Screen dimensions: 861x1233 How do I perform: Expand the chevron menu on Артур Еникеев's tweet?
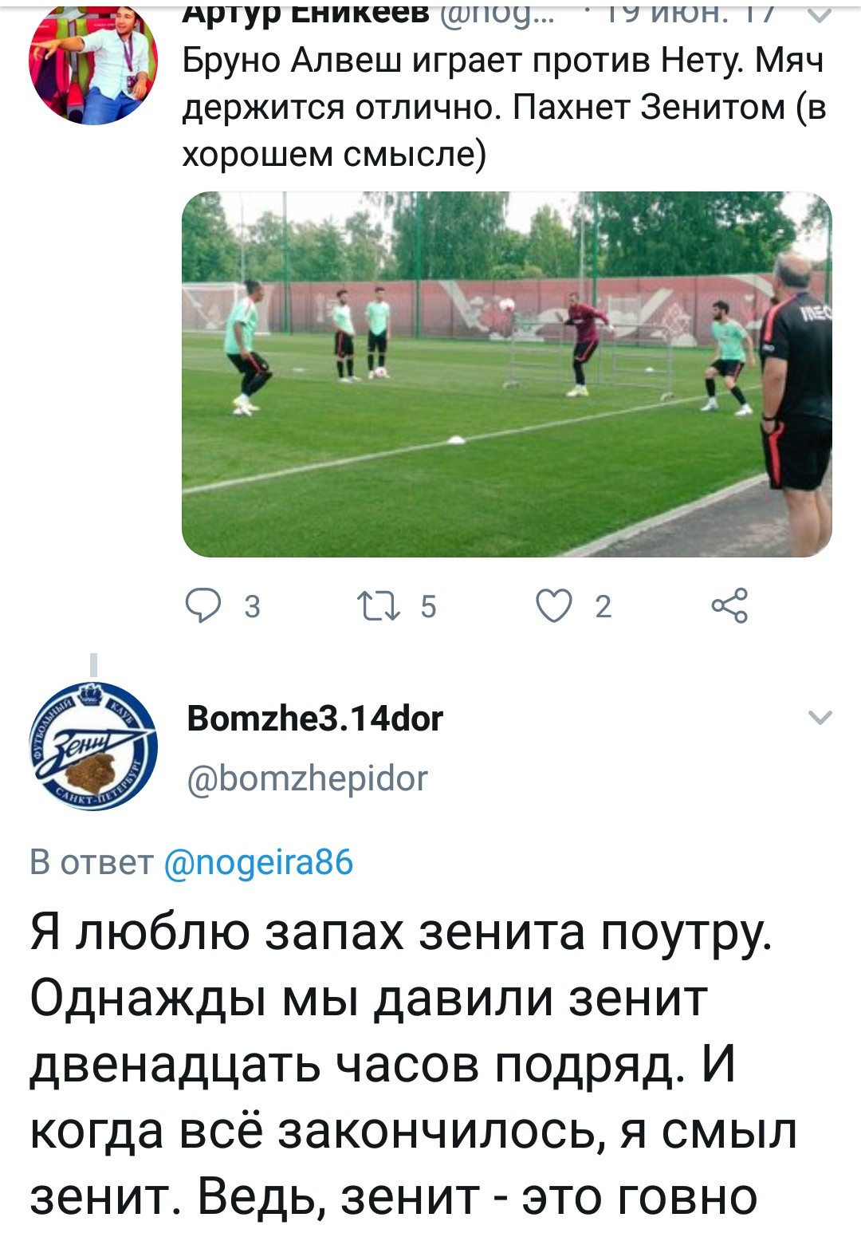click(x=820, y=14)
